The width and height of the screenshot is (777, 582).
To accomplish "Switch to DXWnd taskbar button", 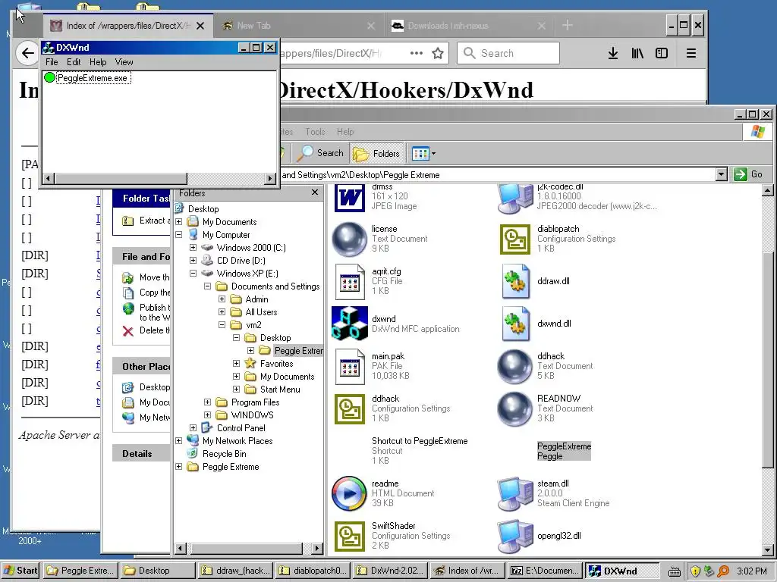I will coord(622,571).
